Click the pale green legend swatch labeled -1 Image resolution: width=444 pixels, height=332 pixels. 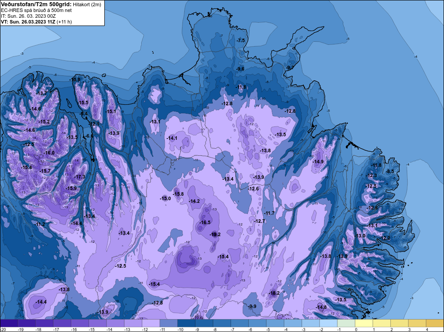coord(346,323)
